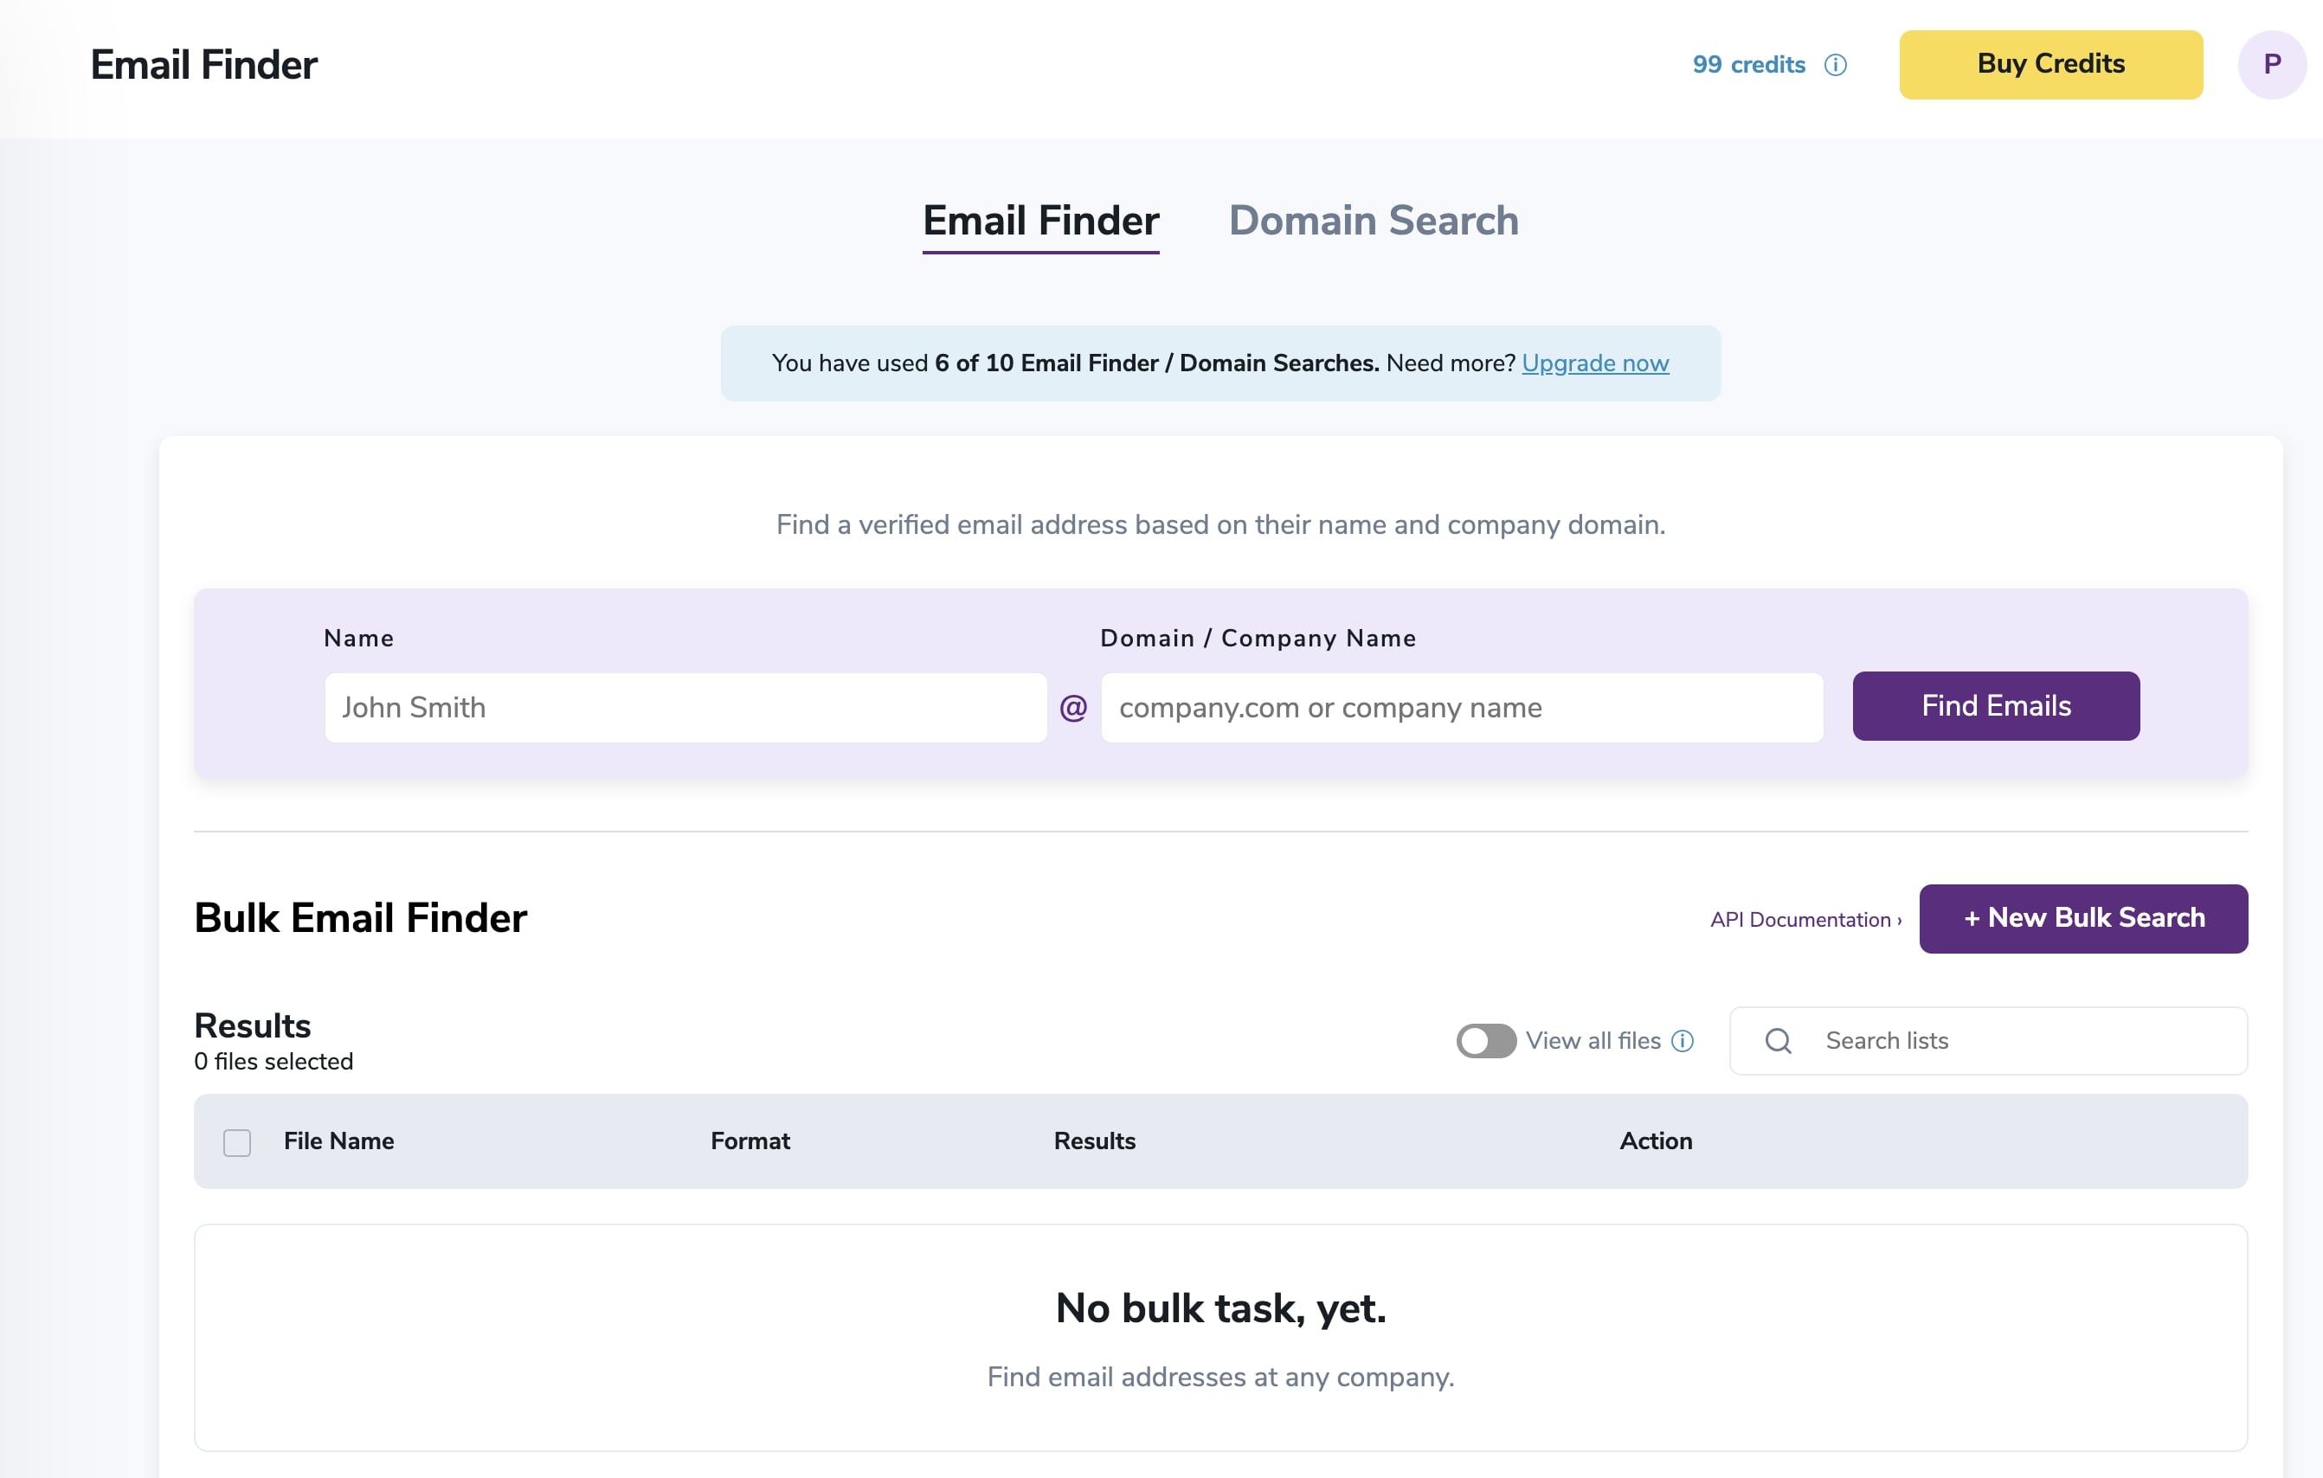
Task: Switch to the Domain Search tab
Action: tap(1374, 221)
